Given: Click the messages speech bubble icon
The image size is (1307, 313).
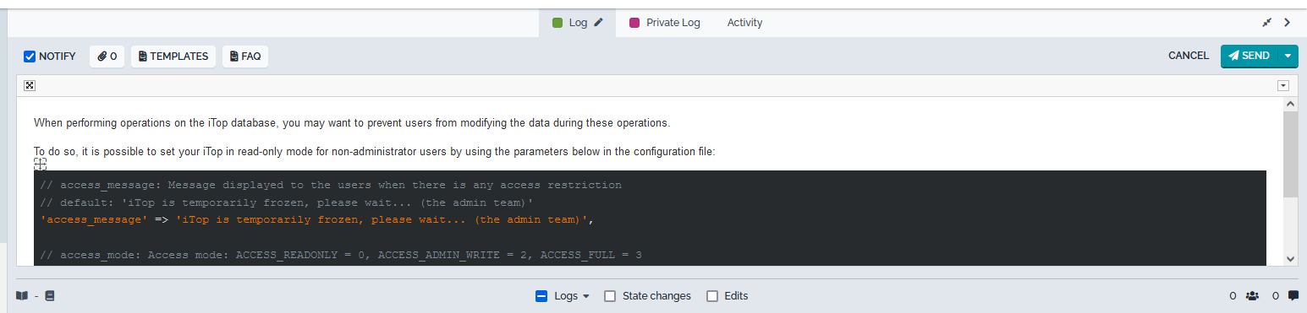Looking at the screenshot, I should [x=1293, y=296].
